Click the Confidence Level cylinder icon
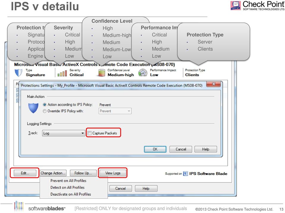The width and height of the screenshot is (285, 213). coord(102,73)
